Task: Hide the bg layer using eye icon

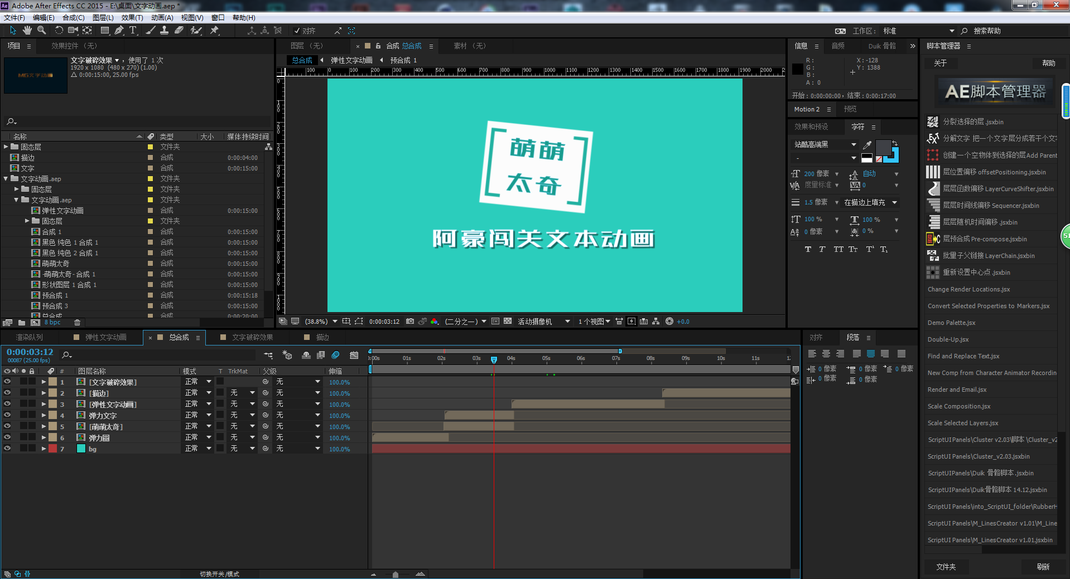Action: coord(7,449)
